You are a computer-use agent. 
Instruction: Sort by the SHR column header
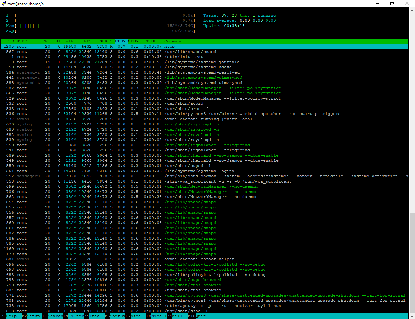pos(103,41)
